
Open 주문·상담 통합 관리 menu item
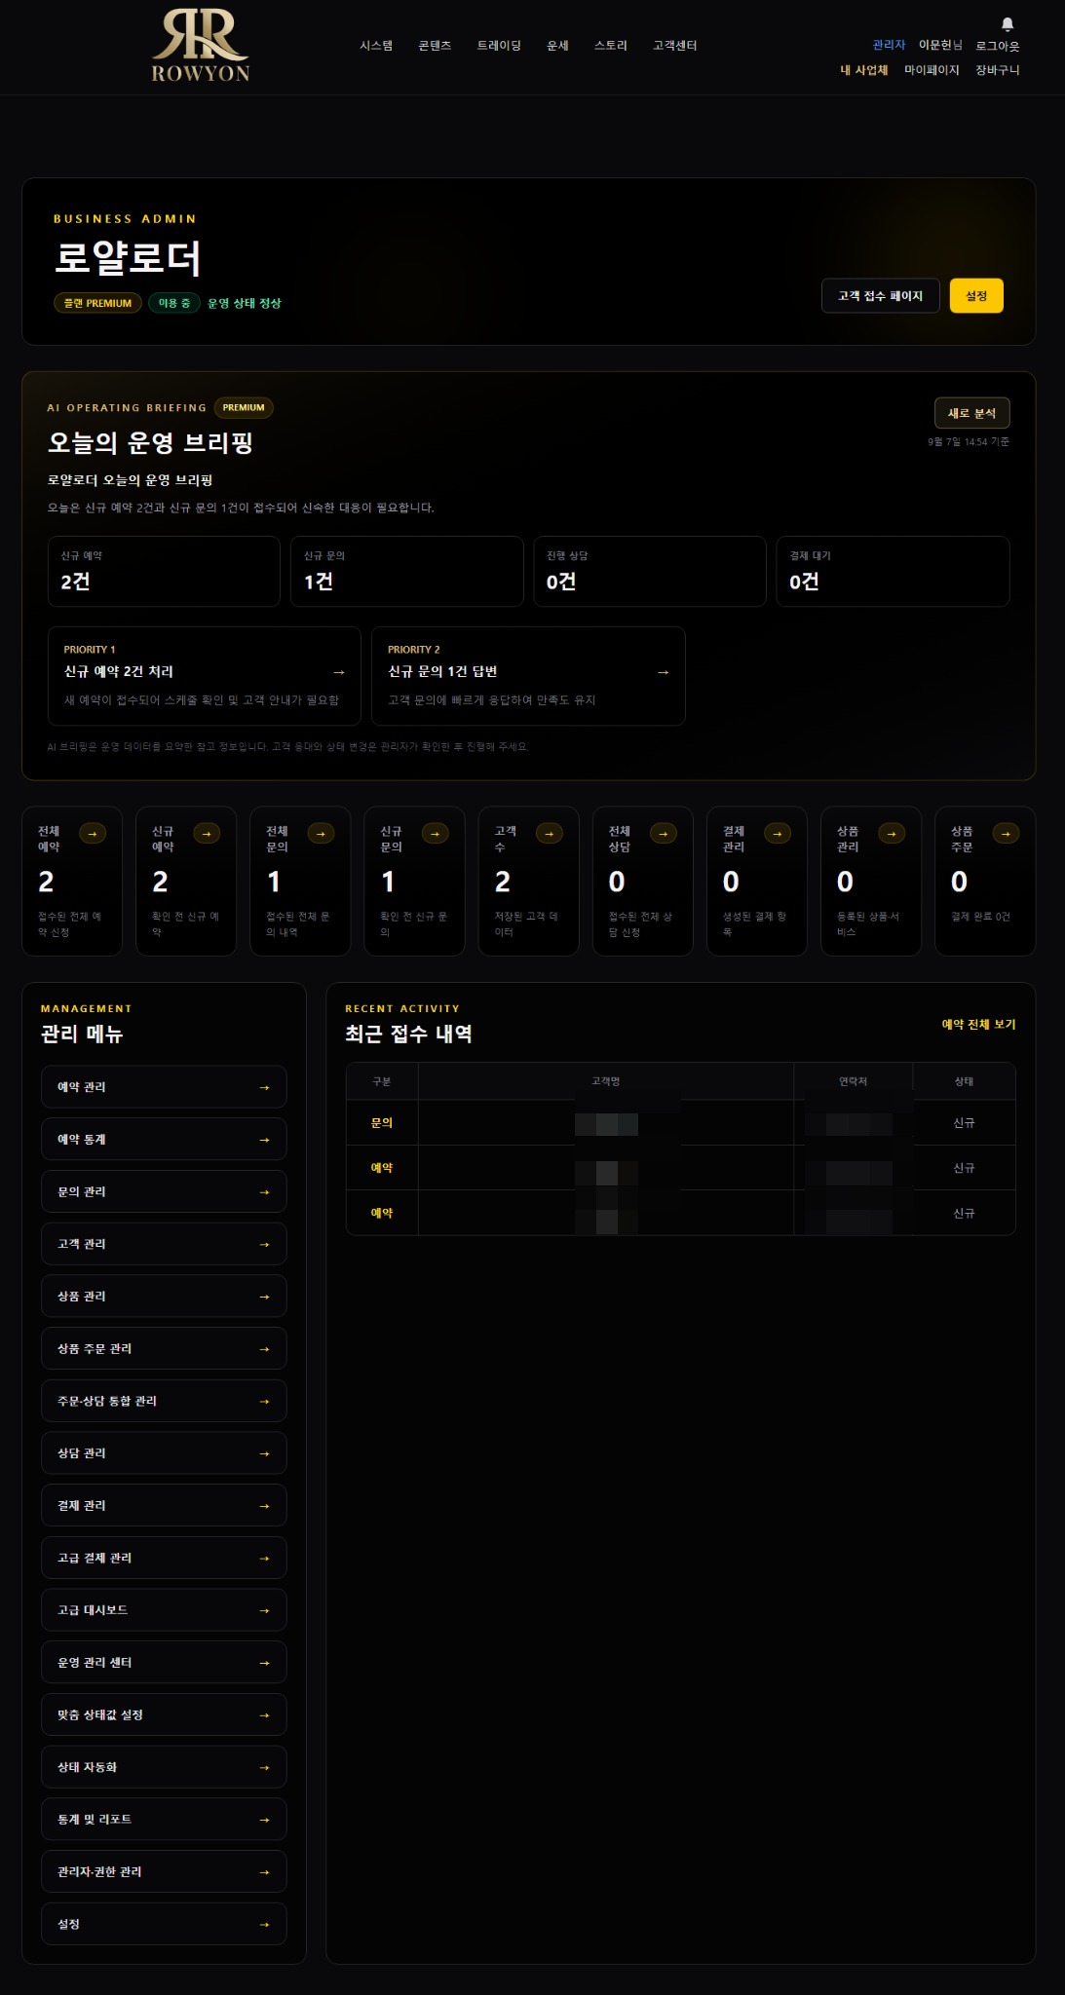coord(164,1402)
